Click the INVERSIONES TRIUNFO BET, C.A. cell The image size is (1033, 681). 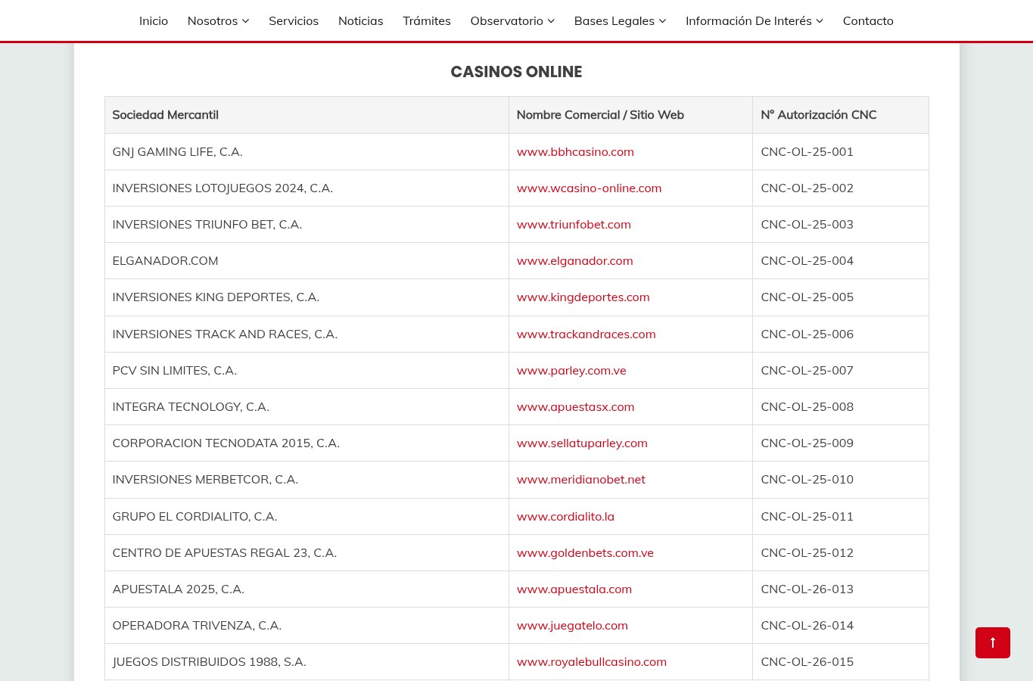tap(306, 224)
